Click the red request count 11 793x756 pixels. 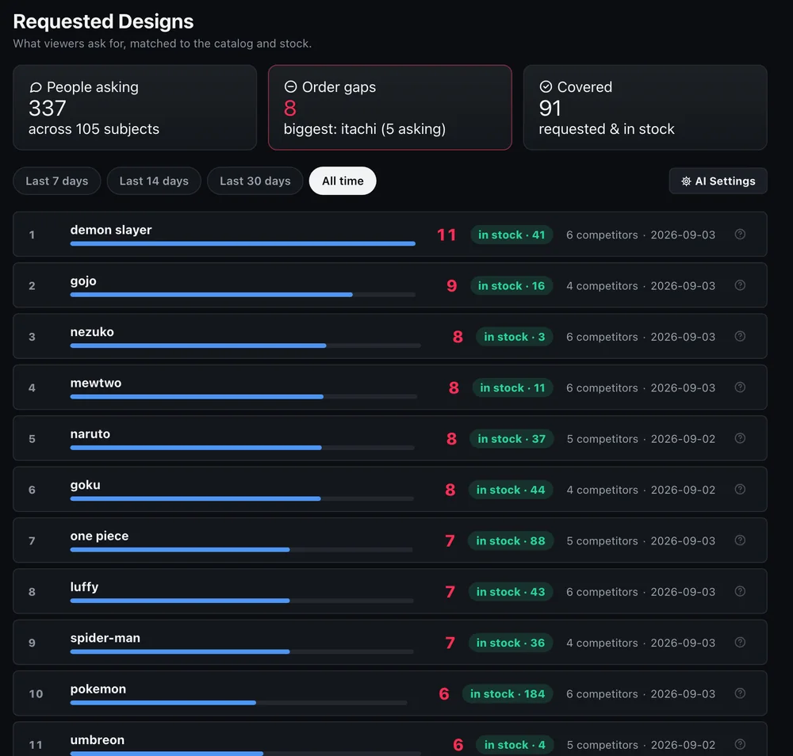click(446, 235)
